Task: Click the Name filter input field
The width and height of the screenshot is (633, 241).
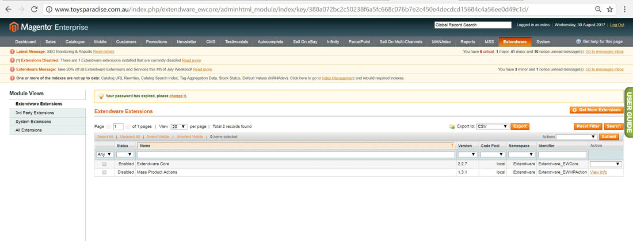Action: click(296, 154)
